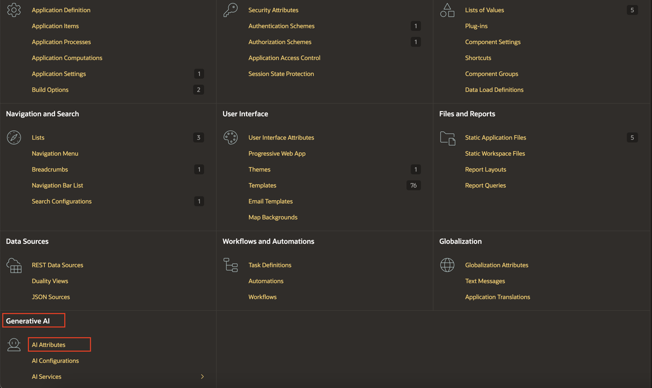Navigate to Progressive Web App settings
Image resolution: width=652 pixels, height=388 pixels.
277,153
